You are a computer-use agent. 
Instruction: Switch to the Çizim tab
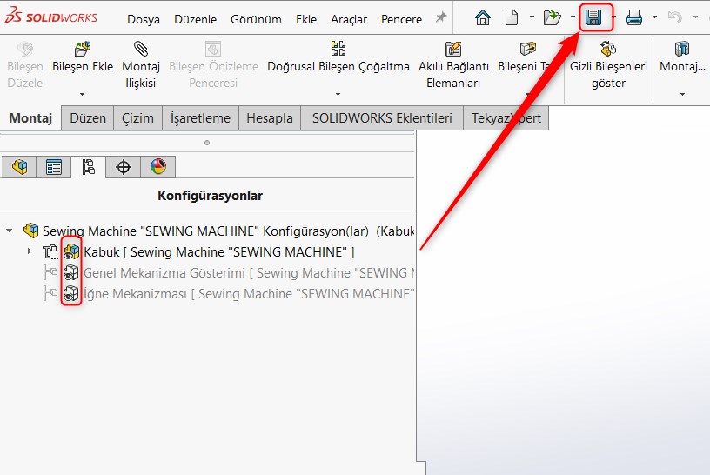(x=137, y=118)
